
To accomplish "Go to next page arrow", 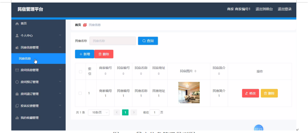I will point(134,112).
